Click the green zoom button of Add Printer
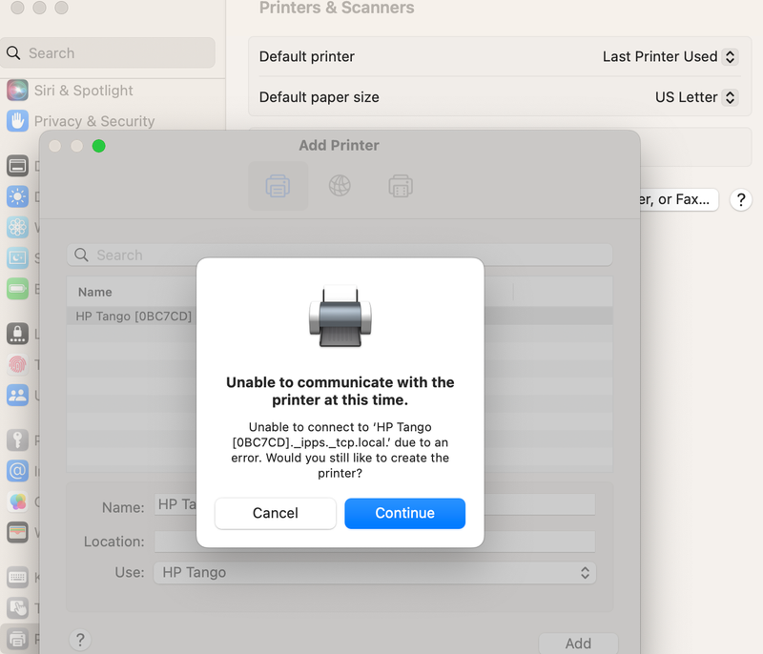 point(99,146)
